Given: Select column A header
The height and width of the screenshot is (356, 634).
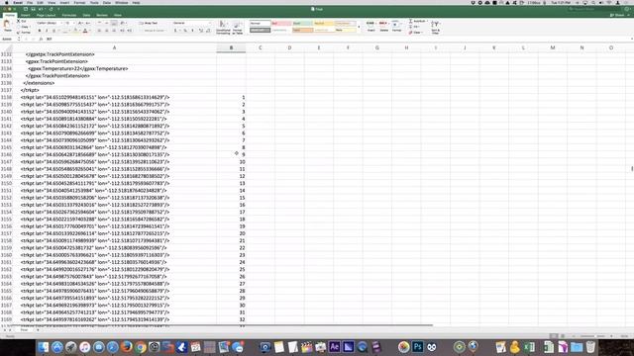Looking at the screenshot, I should coord(115,48).
